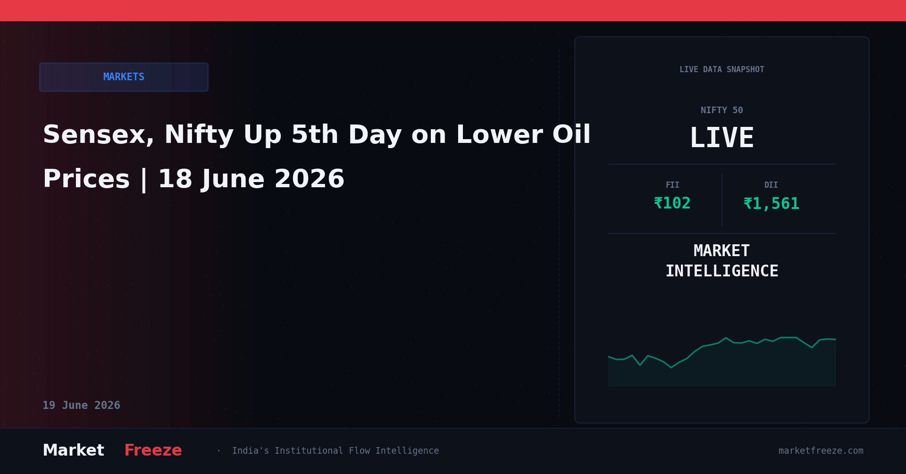This screenshot has width=906, height=474.
Task: Select the LIVE DATA SNAPSHOT header
Action: click(721, 70)
